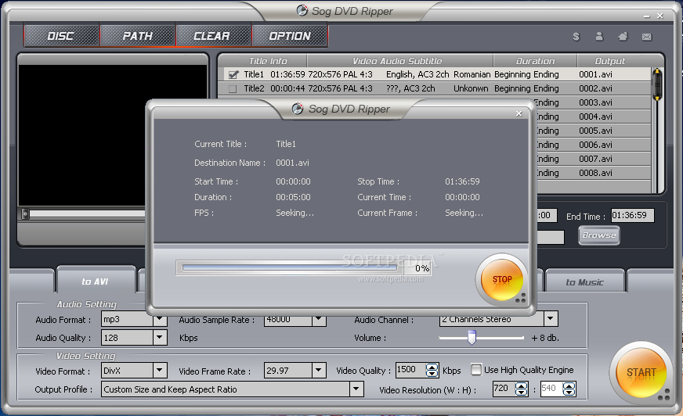Click the user registration icon
The height and width of the screenshot is (416, 683).
(x=599, y=37)
